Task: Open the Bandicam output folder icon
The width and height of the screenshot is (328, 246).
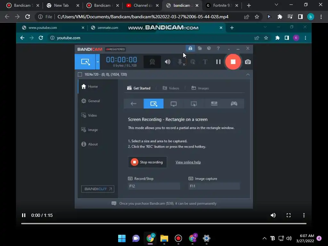Action: 200,48
